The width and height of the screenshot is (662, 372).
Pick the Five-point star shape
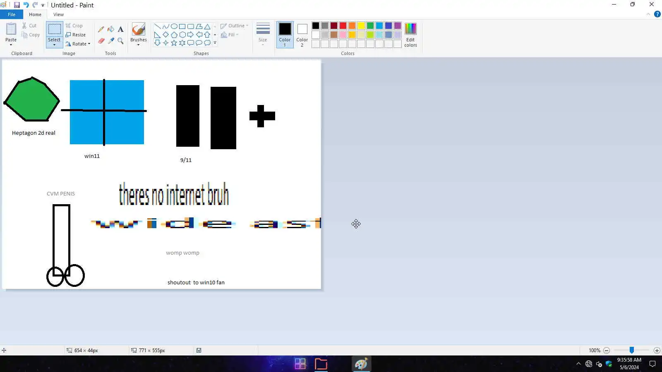[x=174, y=43]
